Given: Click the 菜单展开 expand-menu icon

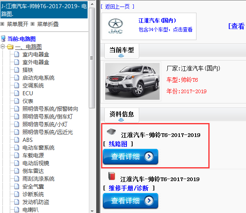Looking at the screenshot, I should point(2,24).
